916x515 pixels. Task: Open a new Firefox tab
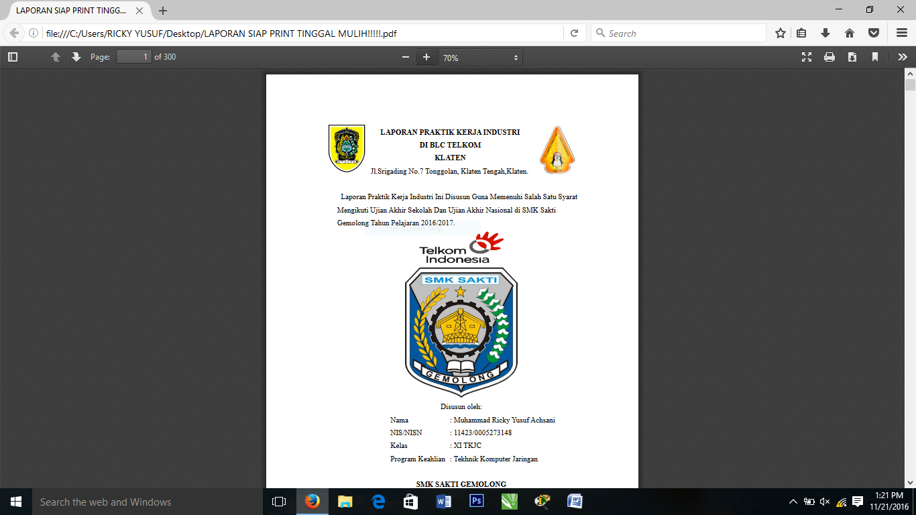[x=163, y=11]
